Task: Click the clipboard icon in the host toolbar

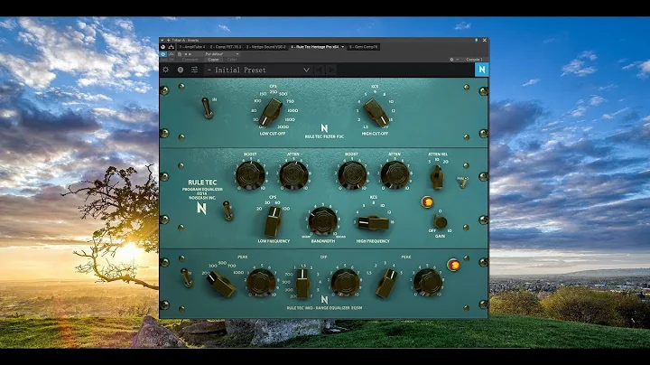Action: 180,54
